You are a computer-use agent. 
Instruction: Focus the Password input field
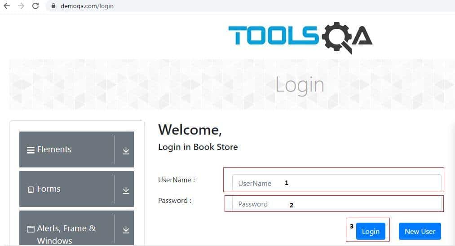click(x=336, y=204)
